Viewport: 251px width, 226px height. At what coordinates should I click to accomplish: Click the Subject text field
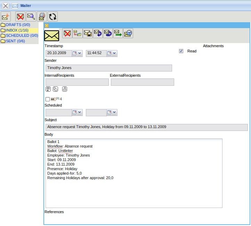tap(146, 127)
